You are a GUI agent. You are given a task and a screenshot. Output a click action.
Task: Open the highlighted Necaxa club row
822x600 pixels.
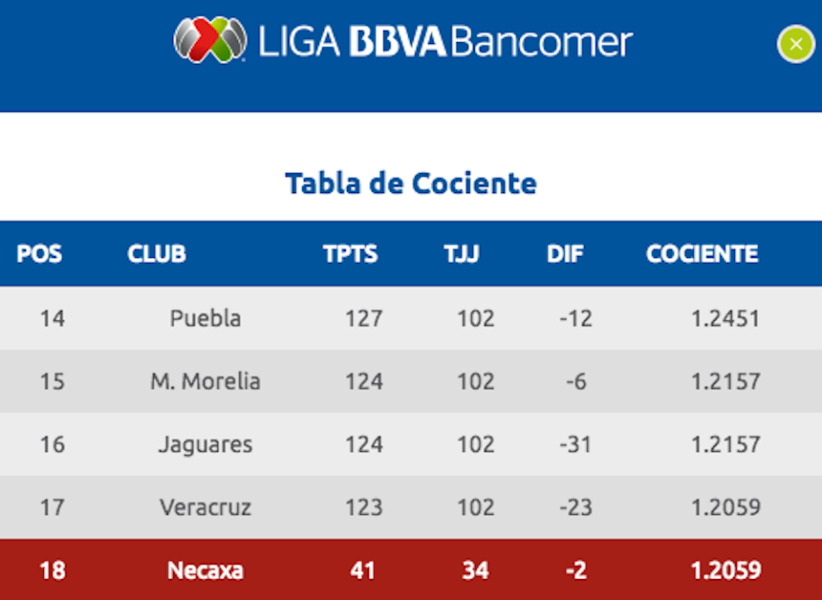(205, 570)
